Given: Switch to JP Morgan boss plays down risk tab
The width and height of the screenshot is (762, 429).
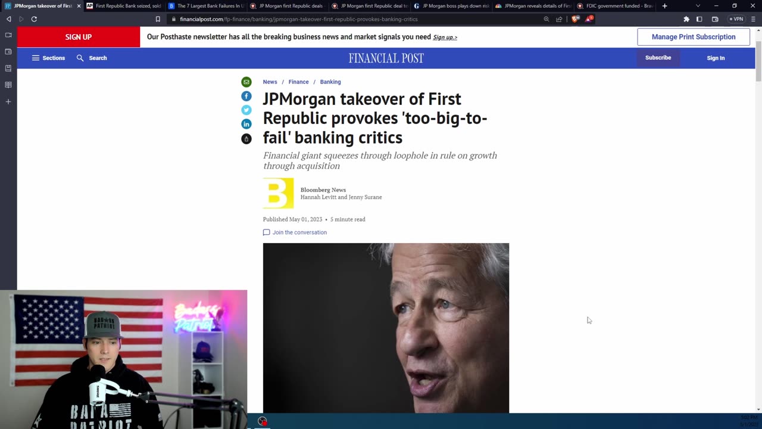Looking at the screenshot, I should click(451, 6).
